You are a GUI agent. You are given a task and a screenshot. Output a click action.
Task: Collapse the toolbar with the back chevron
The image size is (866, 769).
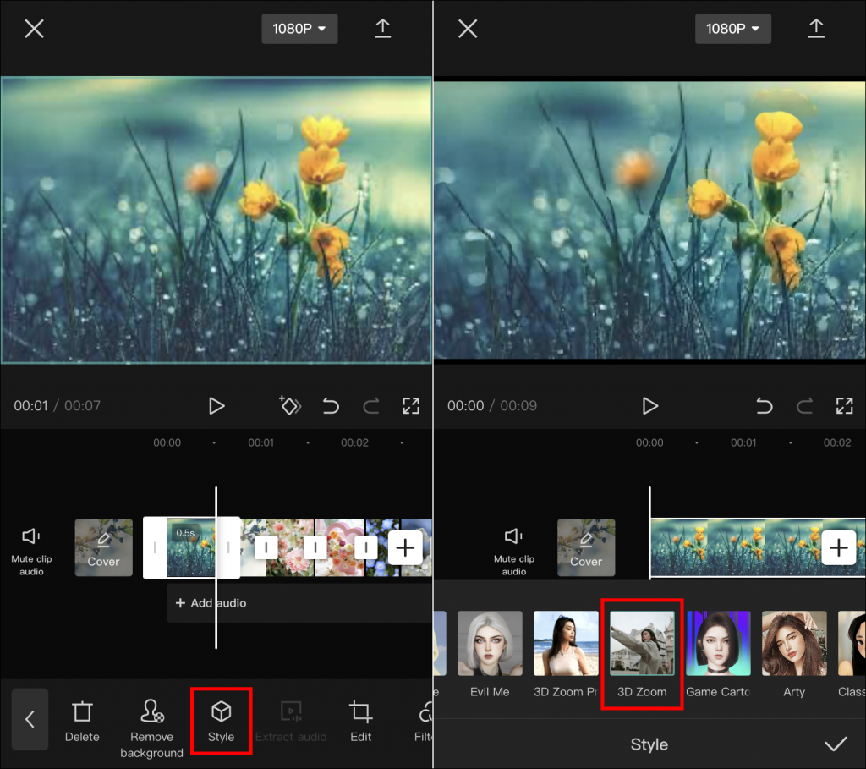pos(30,720)
